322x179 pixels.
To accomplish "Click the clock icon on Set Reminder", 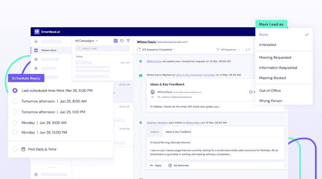I will 170,166.
